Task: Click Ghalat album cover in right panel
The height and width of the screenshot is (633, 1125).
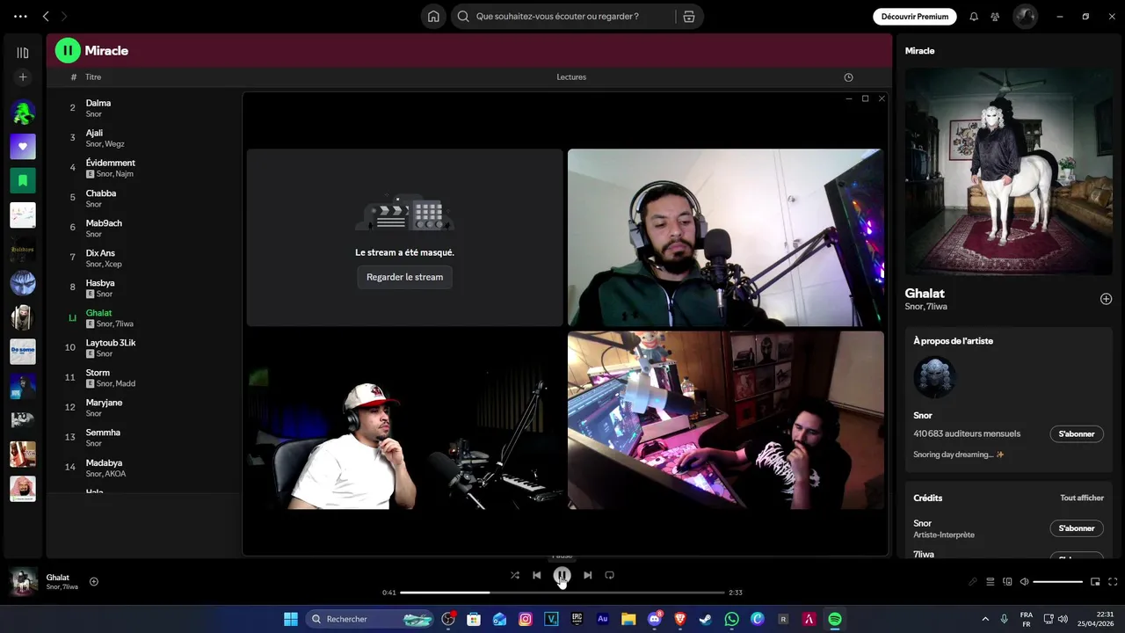Action: pyautogui.click(x=1008, y=172)
